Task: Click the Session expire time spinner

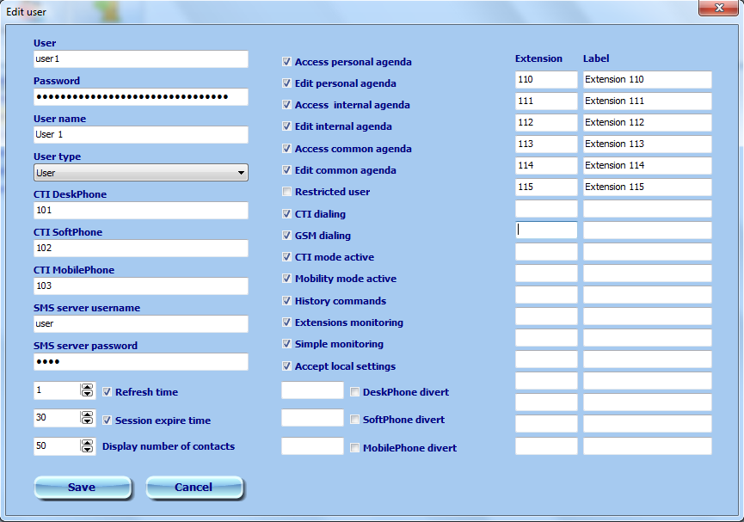Action: click(x=87, y=419)
